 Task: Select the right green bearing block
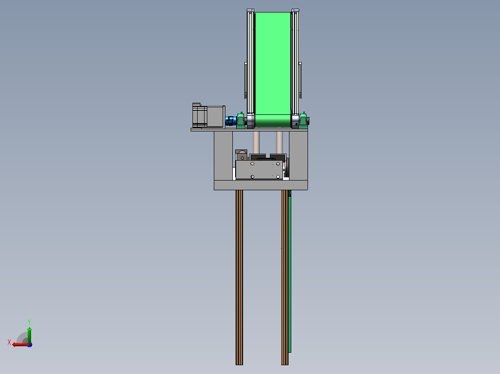click(x=303, y=121)
